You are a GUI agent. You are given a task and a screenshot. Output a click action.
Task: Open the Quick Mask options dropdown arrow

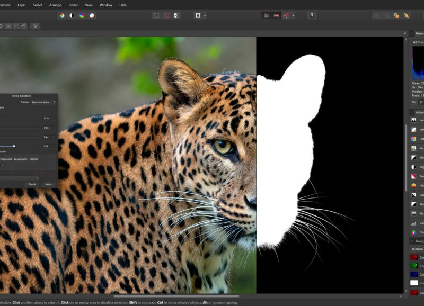pyautogui.click(x=205, y=16)
